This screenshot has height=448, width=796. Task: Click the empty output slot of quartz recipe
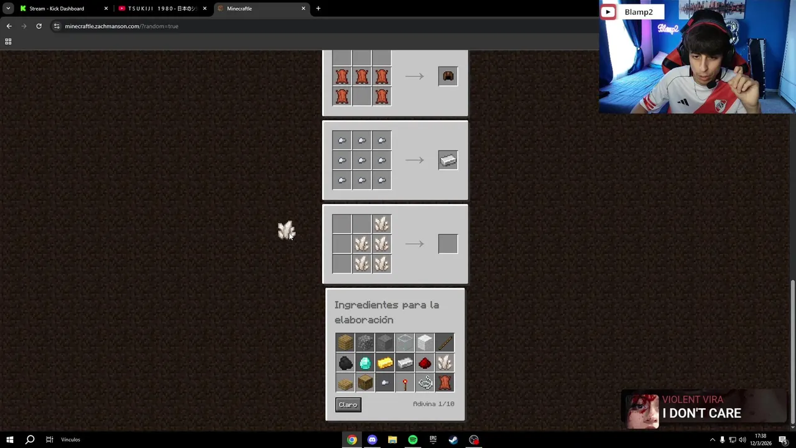pos(448,244)
